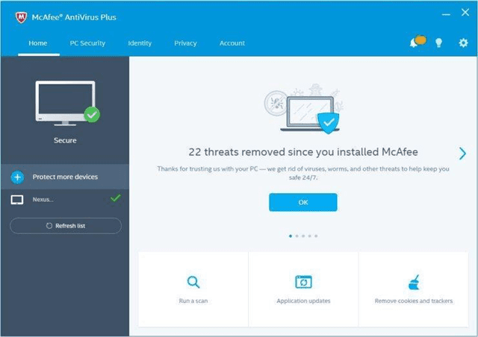Switch to the PC Security tab
Viewport: 478px width, 337px height.
click(87, 43)
